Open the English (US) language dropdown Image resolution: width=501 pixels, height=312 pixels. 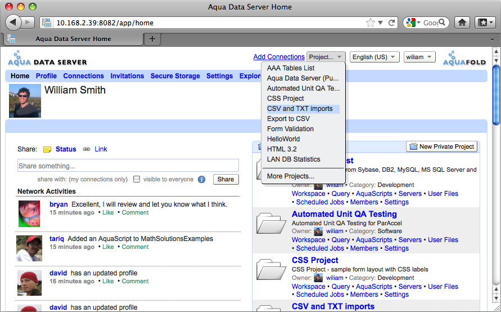374,57
